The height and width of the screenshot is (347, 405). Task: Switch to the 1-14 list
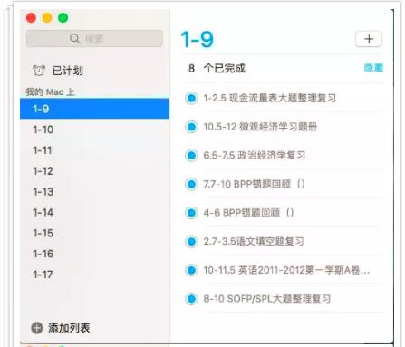click(x=94, y=212)
